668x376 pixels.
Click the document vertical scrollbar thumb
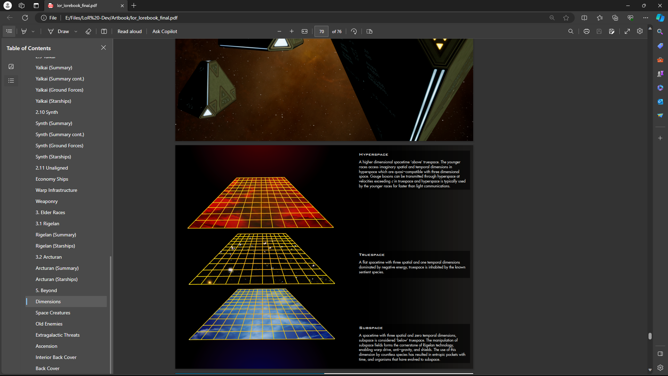click(650, 336)
